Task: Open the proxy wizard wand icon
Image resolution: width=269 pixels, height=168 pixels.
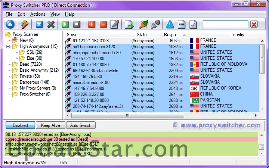Action: pyautogui.click(x=25, y=24)
